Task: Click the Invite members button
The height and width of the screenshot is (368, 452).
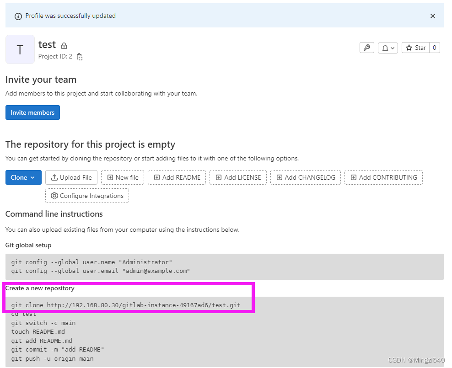Action: [x=32, y=112]
